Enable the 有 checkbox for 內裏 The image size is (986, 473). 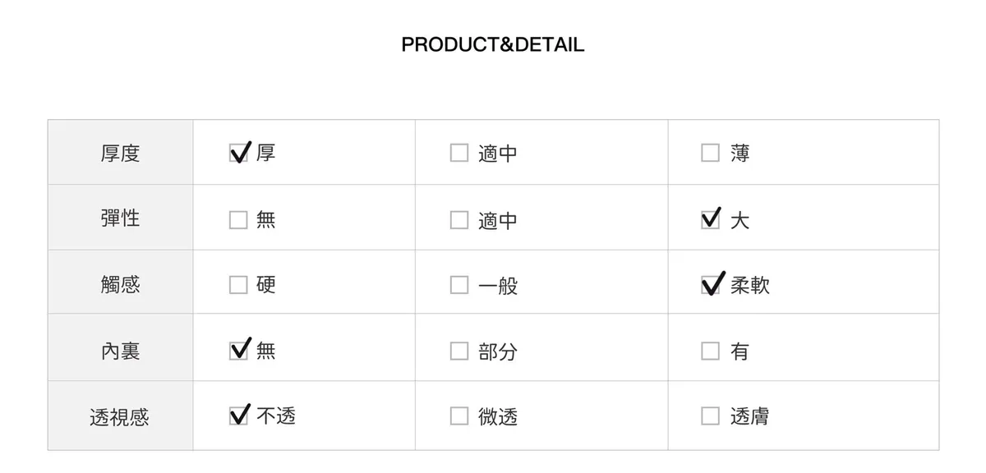tap(710, 351)
